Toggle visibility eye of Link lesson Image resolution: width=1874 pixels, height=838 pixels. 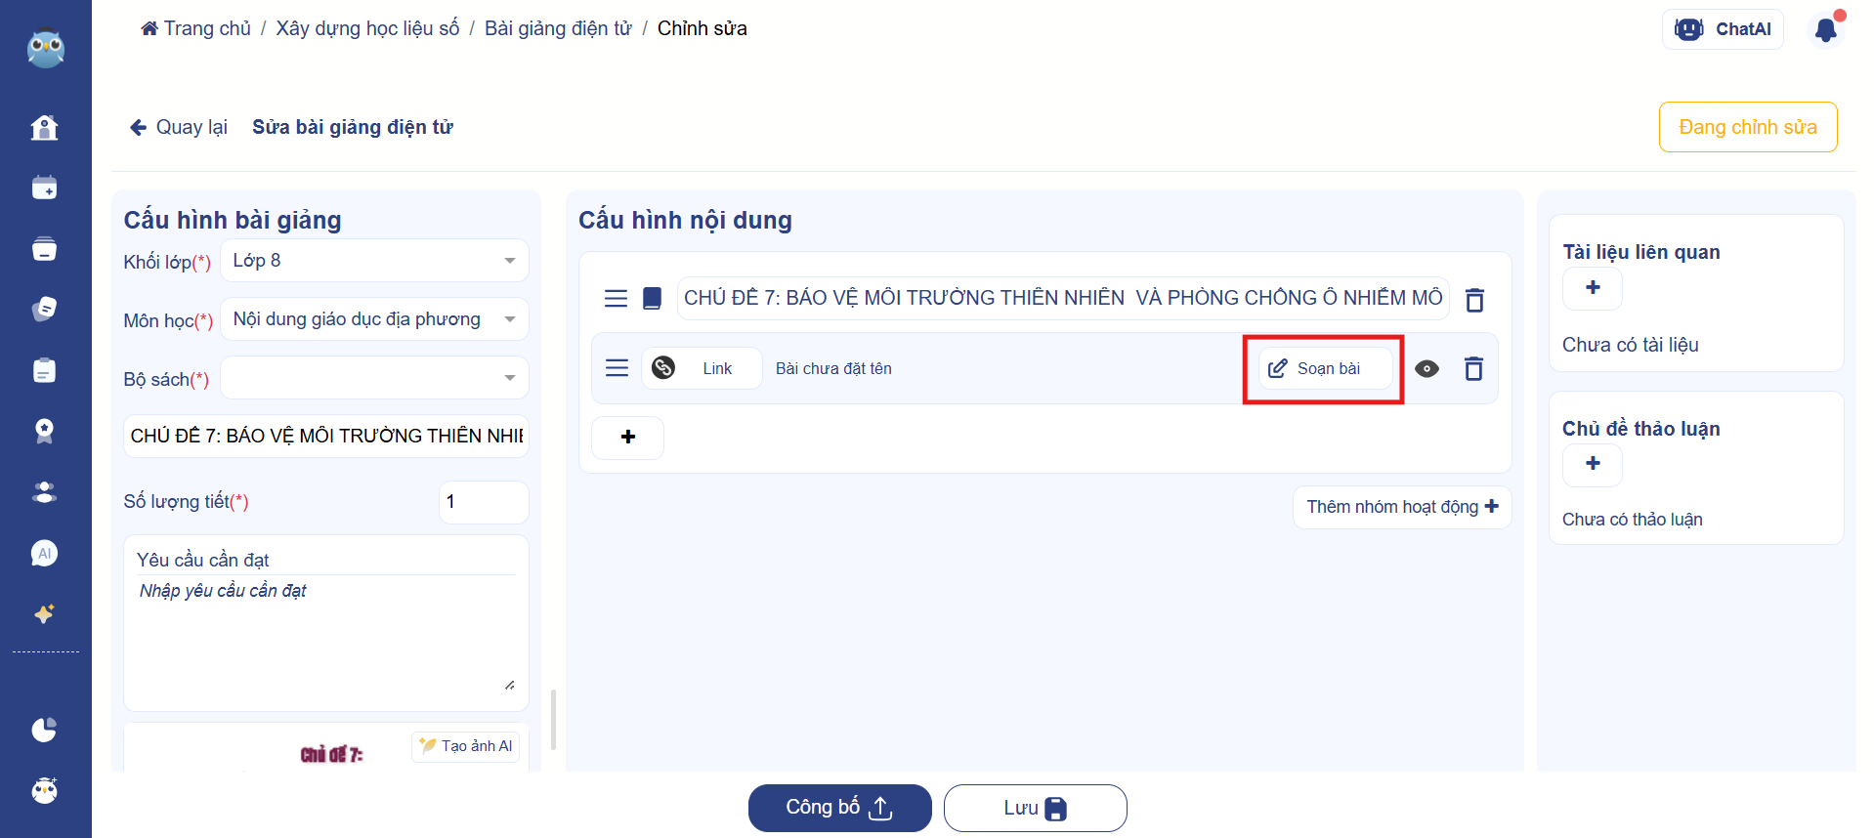tap(1427, 368)
